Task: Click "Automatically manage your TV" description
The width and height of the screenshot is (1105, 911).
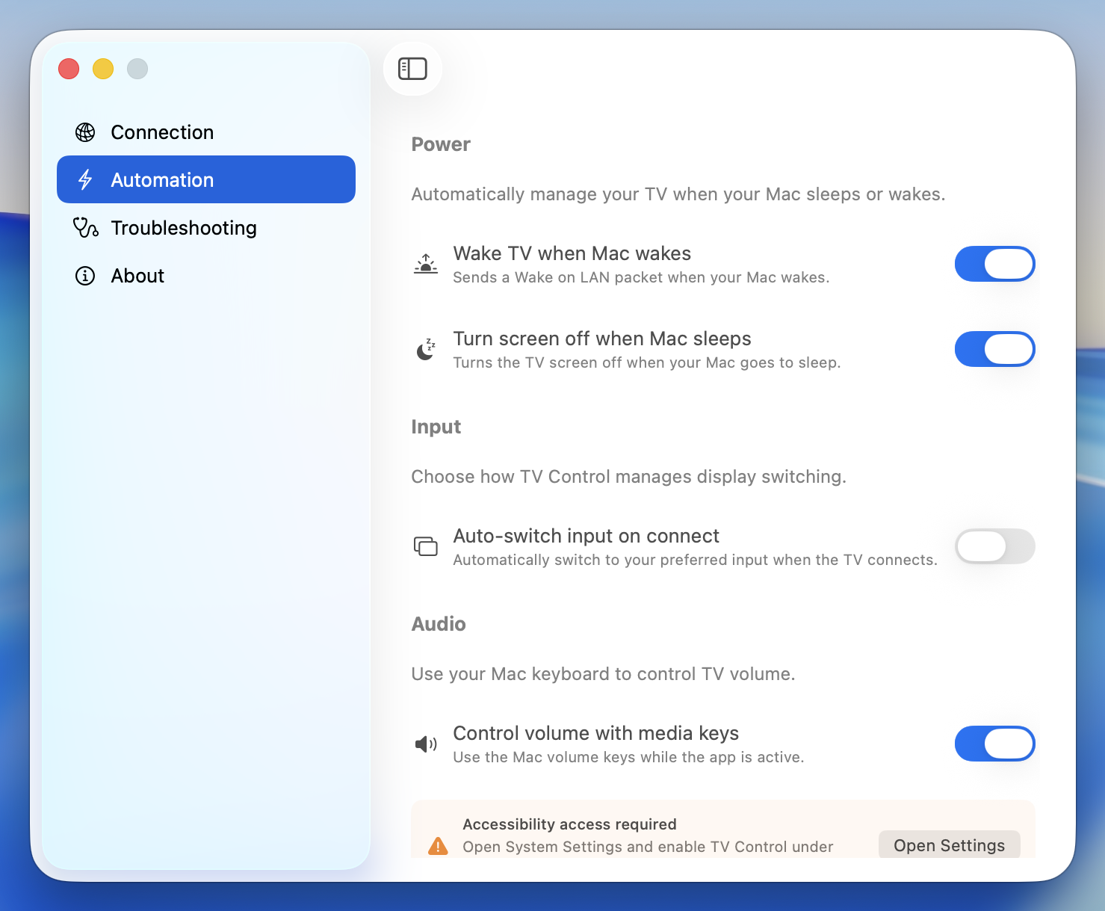Action: tap(678, 194)
